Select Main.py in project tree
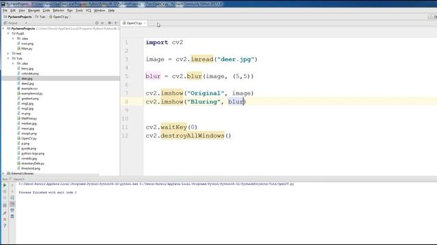Image resolution: width=437 pixels, height=245 pixels. tap(25, 48)
